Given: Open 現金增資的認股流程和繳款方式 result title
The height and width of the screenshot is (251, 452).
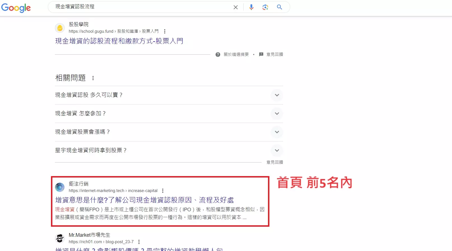Looking at the screenshot, I should pyautogui.click(x=119, y=41).
